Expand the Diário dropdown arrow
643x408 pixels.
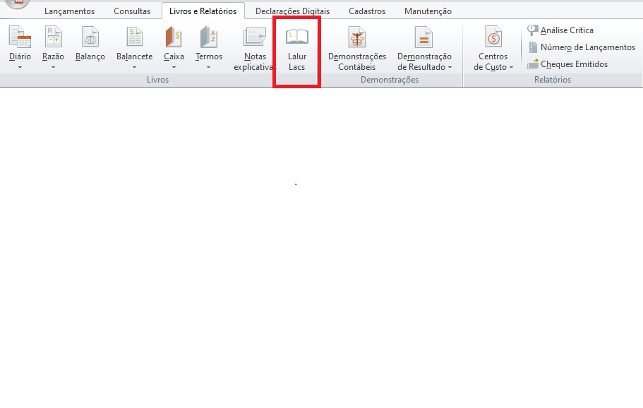click(20, 67)
